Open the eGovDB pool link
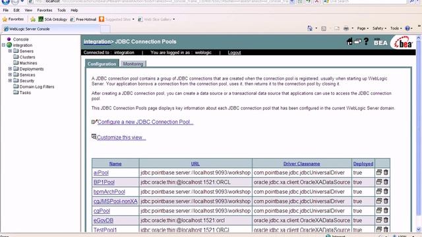The height and width of the screenshot is (237, 422). point(104,221)
